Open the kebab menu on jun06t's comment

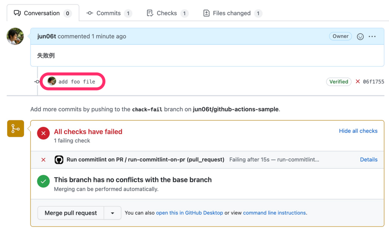coord(372,36)
